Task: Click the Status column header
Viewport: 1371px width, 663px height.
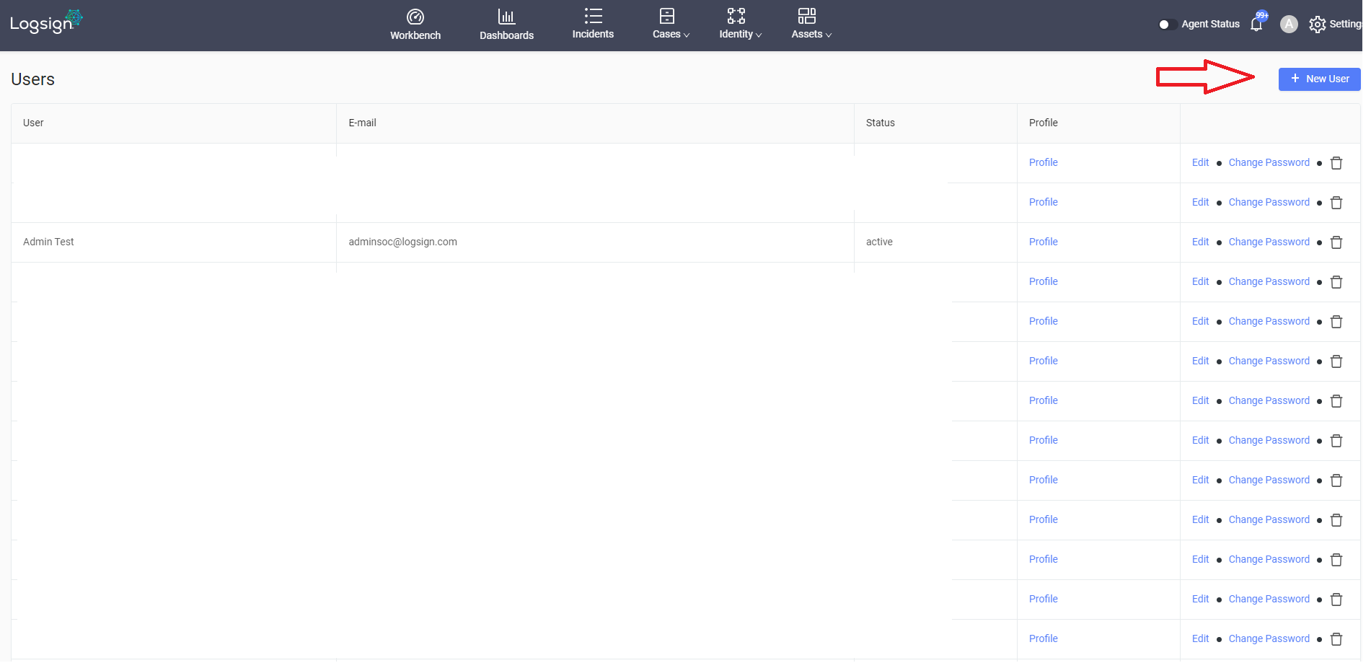Action: [935, 123]
